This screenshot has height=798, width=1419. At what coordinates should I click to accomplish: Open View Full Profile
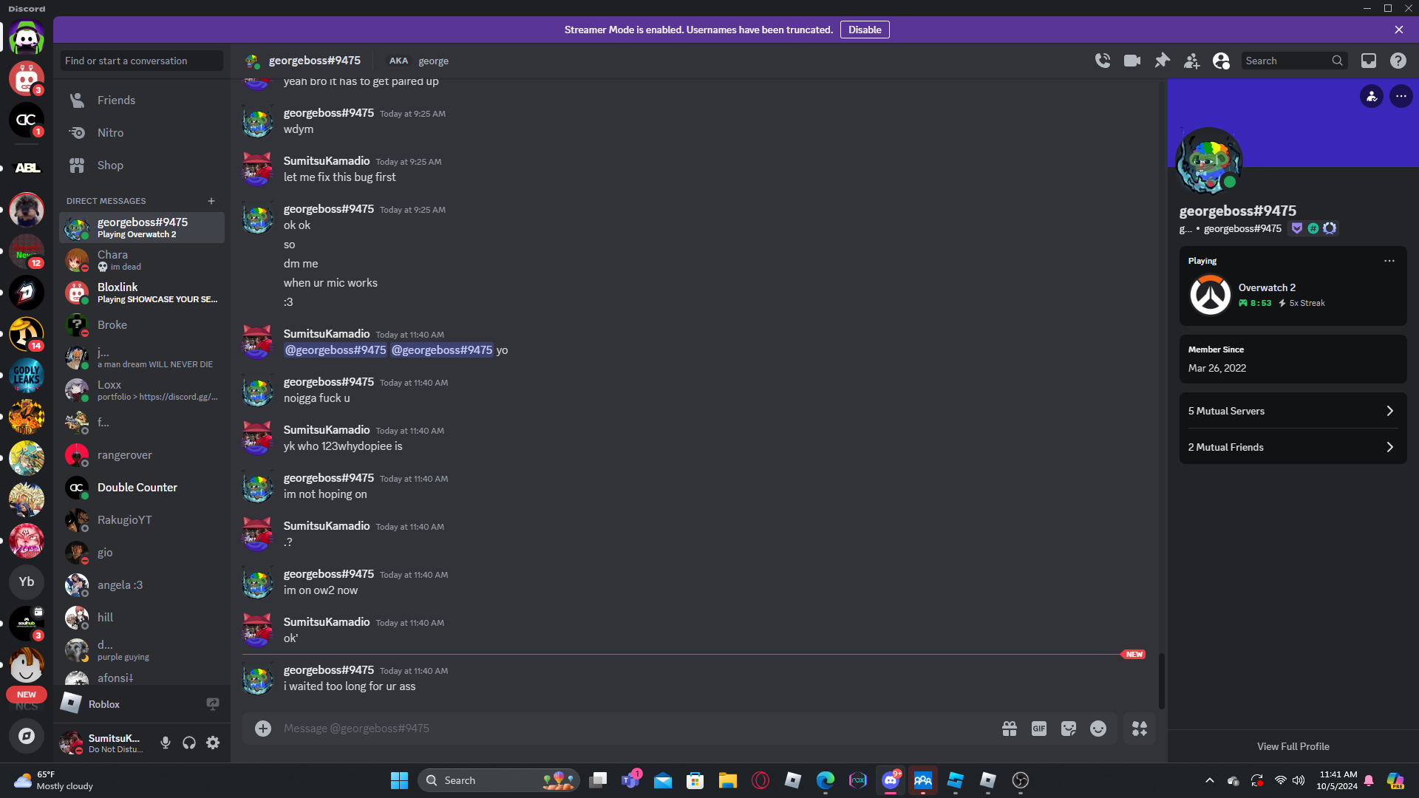pos(1293,746)
